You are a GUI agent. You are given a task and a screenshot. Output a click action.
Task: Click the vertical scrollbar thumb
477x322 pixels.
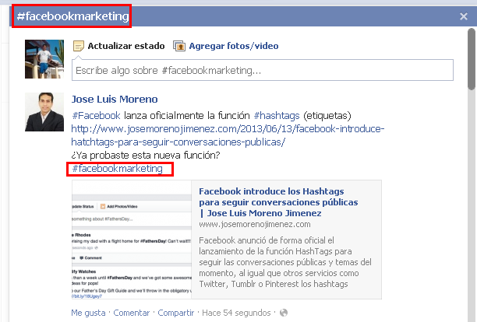click(x=472, y=59)
